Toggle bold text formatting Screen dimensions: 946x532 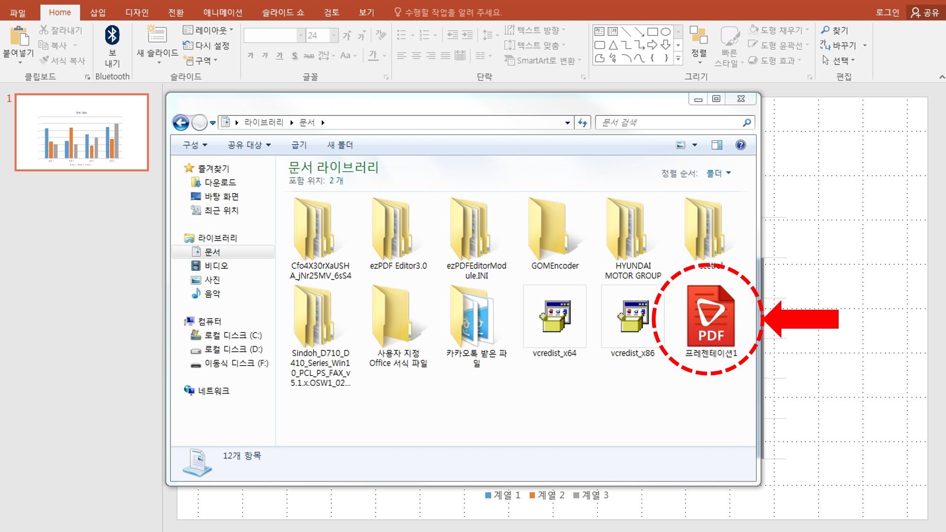(251, 56)
